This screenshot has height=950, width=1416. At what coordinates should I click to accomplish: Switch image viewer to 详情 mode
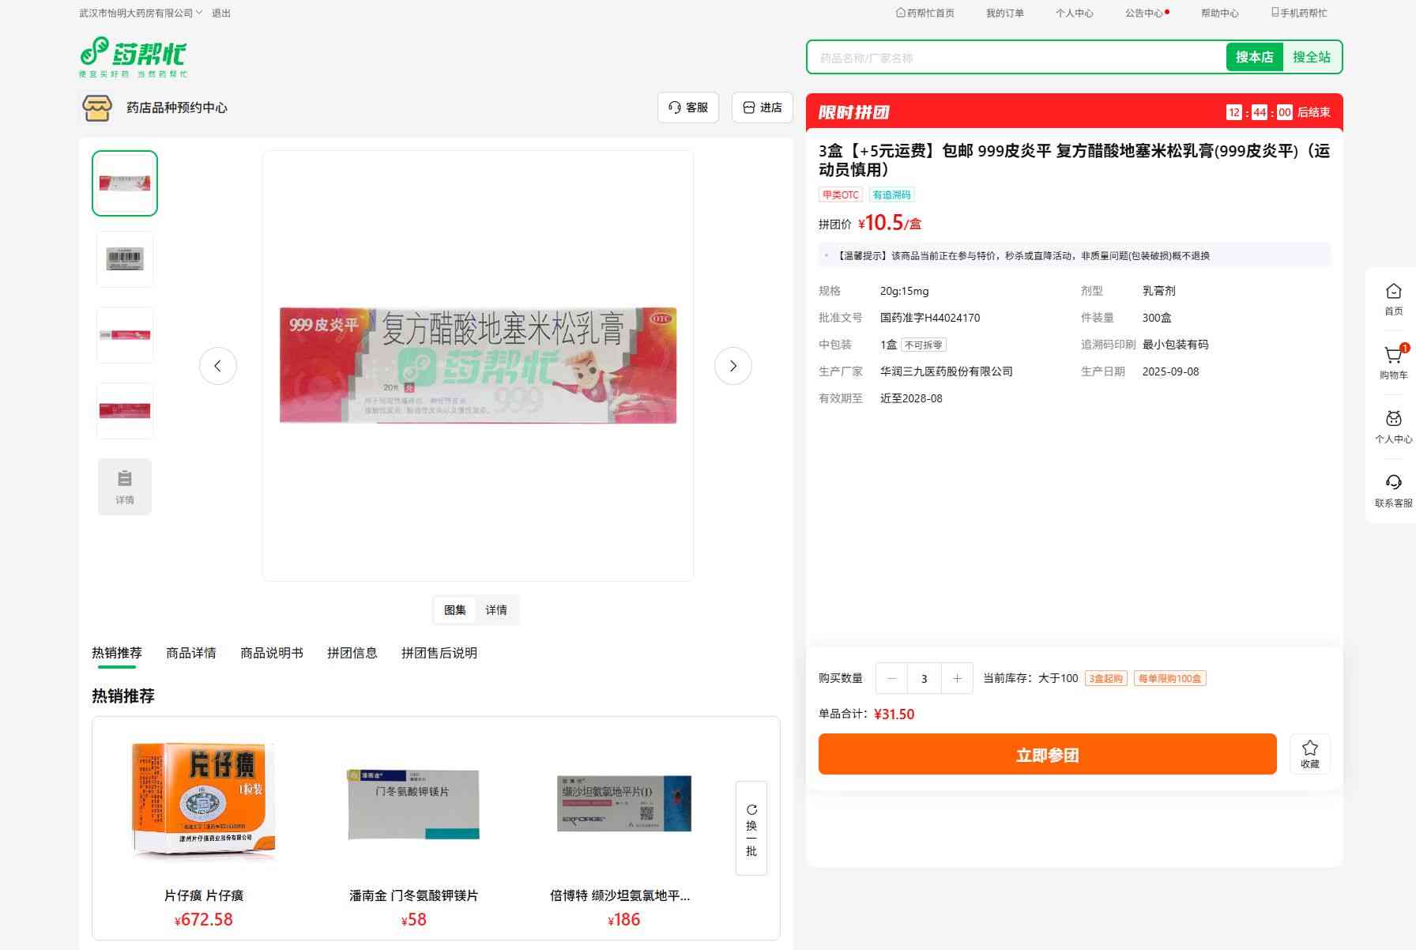pos(496,610)
